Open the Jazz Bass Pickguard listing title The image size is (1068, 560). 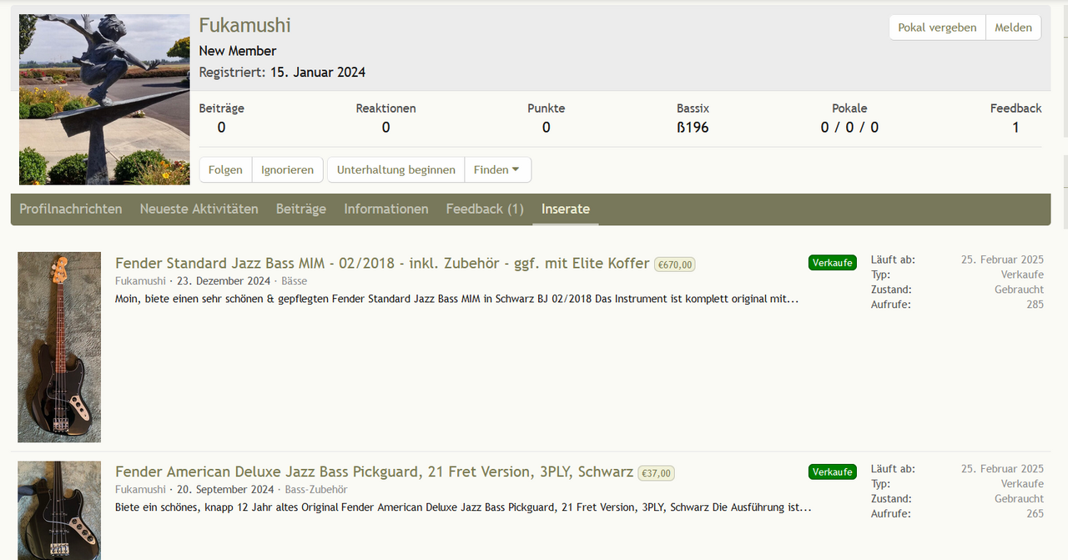tap(374, 472)
